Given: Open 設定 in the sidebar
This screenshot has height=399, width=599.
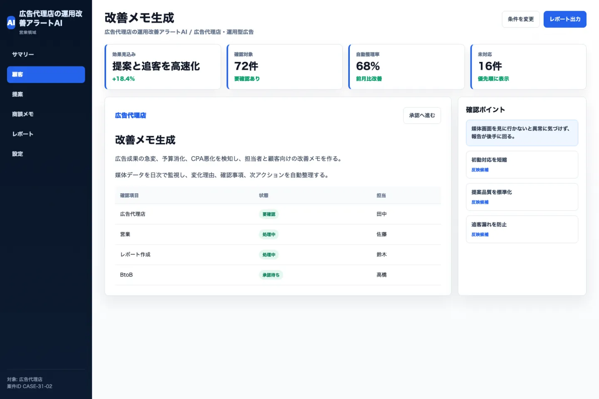Looking at the screenshot, I should click(46, 154).
